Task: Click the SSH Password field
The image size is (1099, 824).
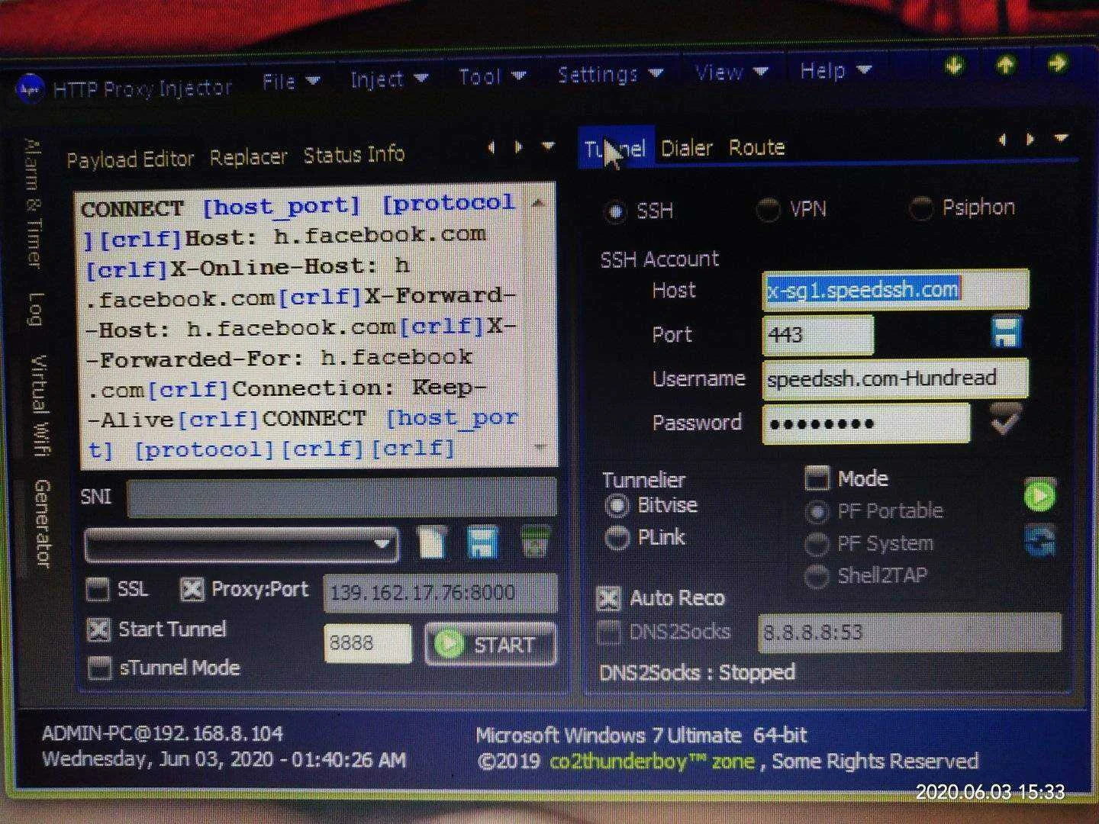Action: [866, 423]
